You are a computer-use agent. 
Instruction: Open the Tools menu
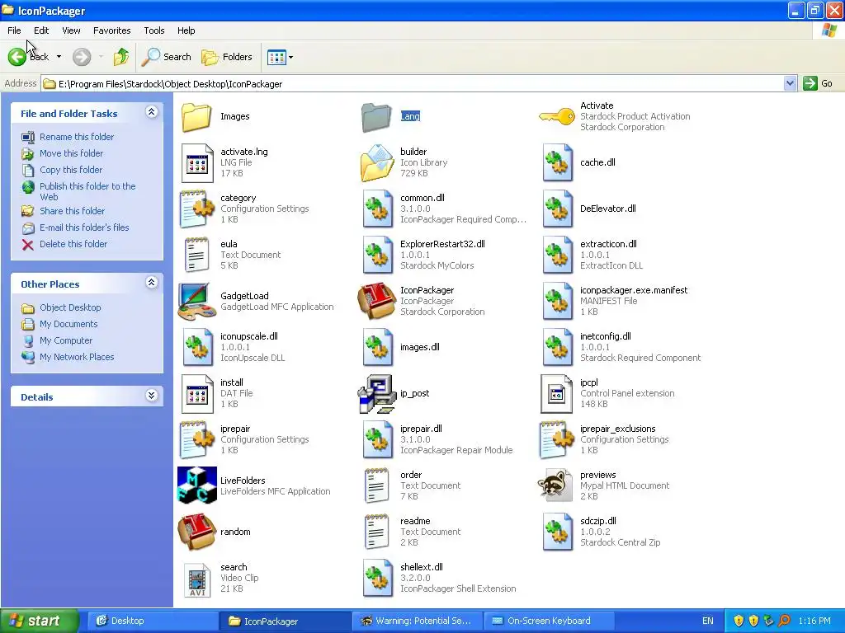coord(154,30)
